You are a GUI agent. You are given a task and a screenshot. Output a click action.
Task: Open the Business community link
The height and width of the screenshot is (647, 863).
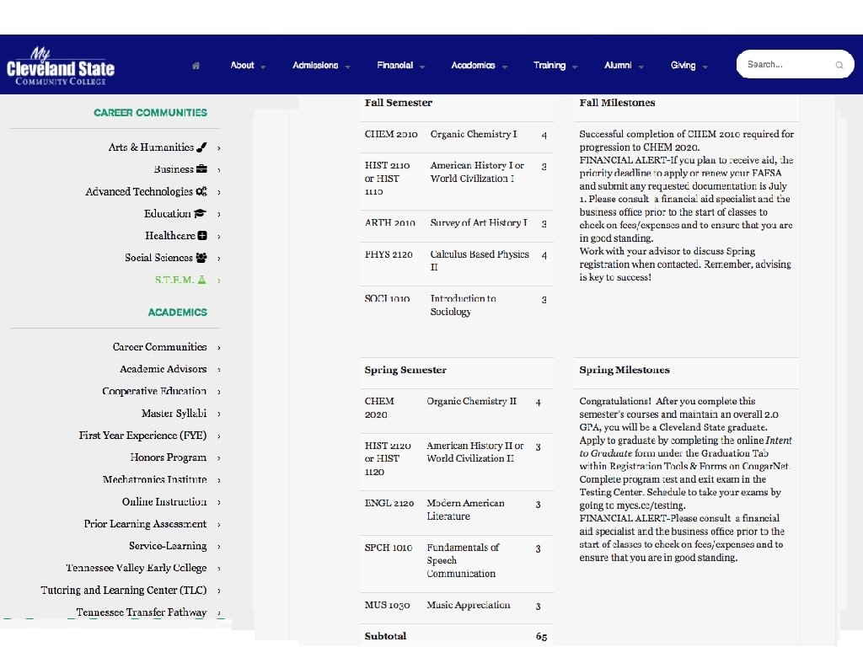coord(174,168)
